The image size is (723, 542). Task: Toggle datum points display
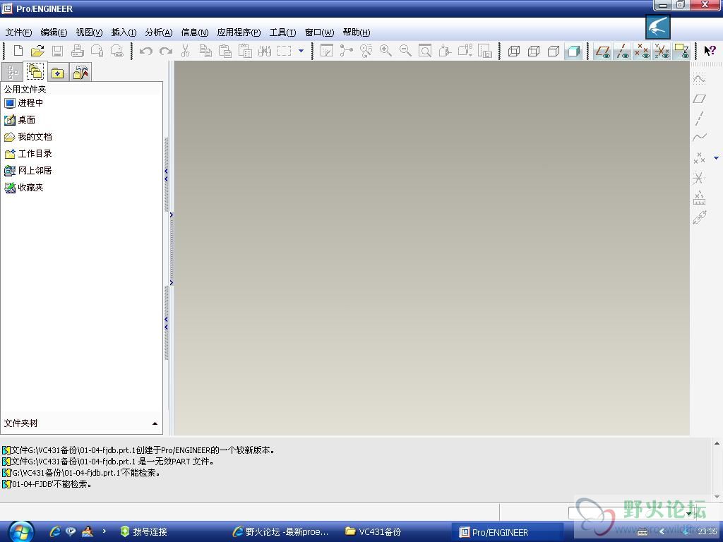pos(642,51)
